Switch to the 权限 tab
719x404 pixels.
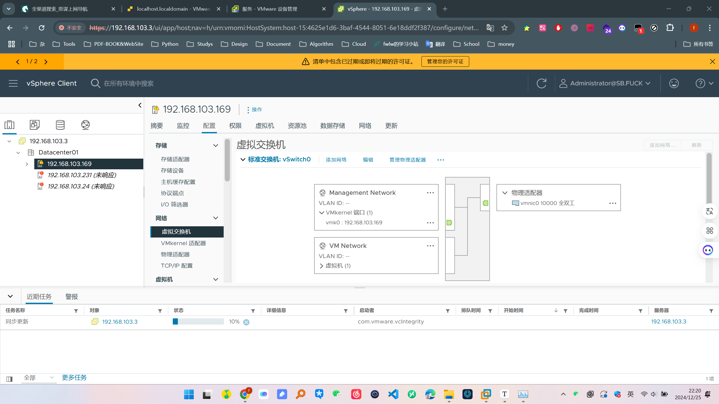[x=235, y=126]
